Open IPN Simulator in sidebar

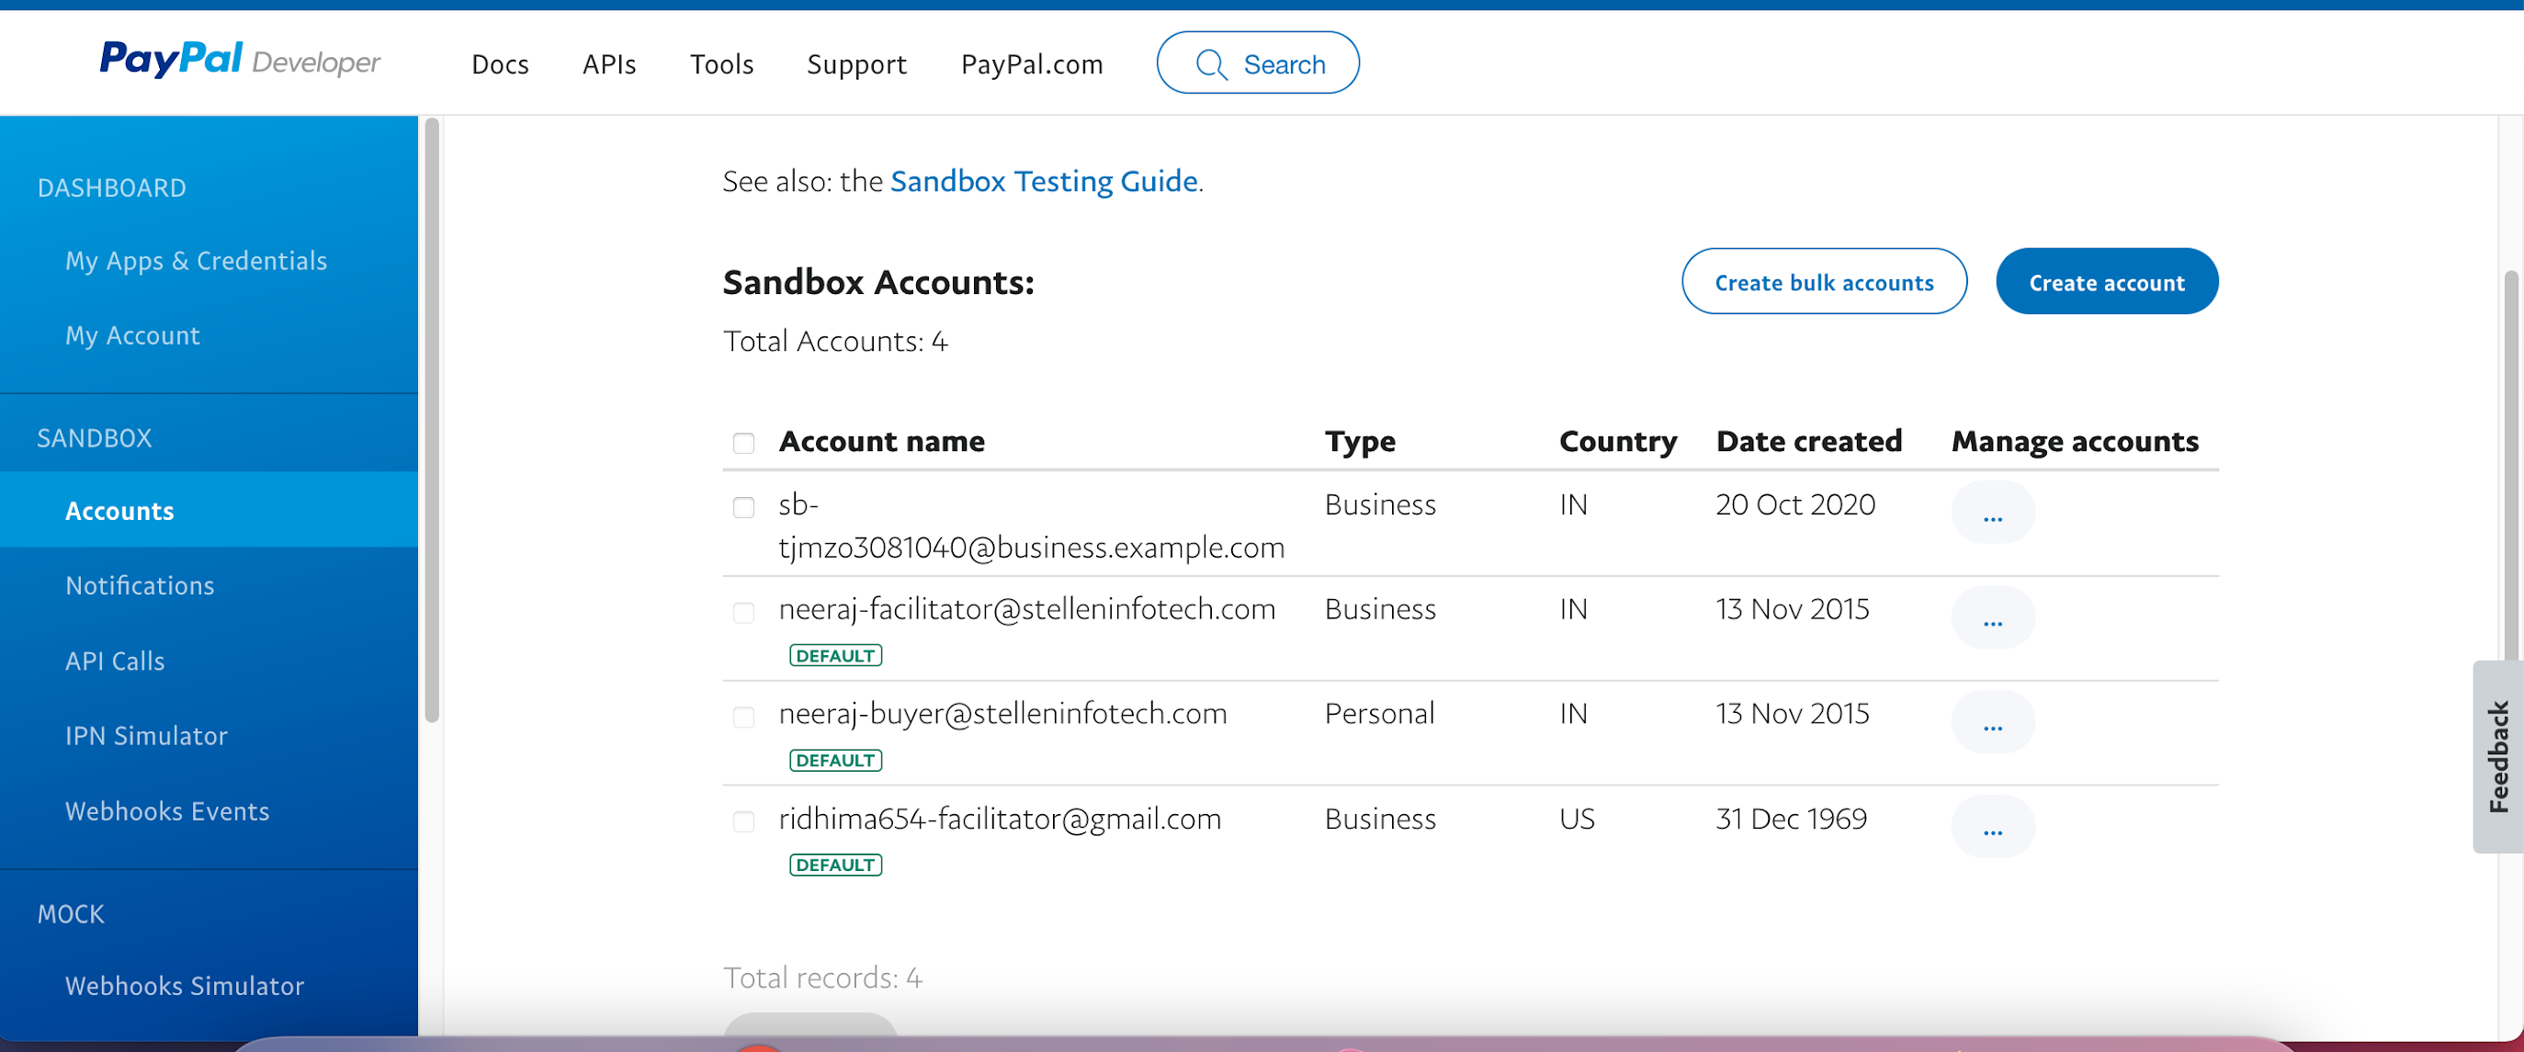[x=146, y=736]
